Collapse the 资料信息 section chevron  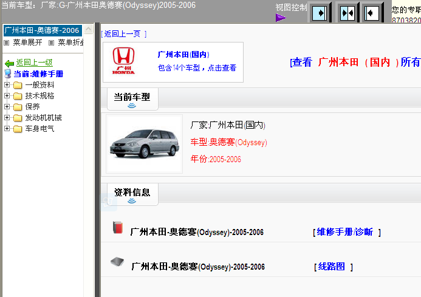[x=132, y=201]
